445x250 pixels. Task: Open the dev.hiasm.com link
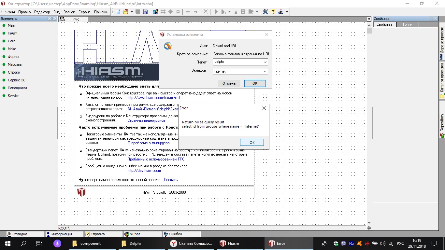pyautogui.click(x=144, y=171)
